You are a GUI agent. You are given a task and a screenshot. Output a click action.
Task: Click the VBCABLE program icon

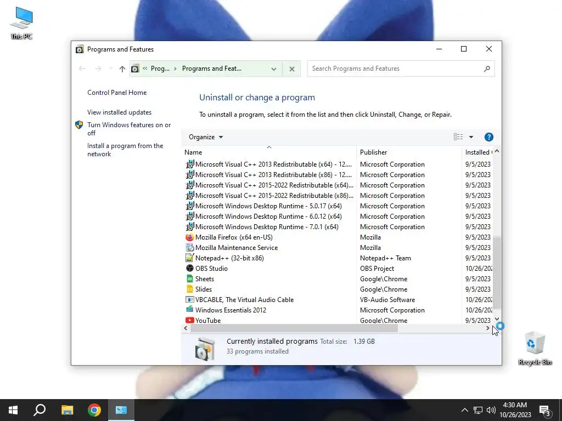point(189,300)
